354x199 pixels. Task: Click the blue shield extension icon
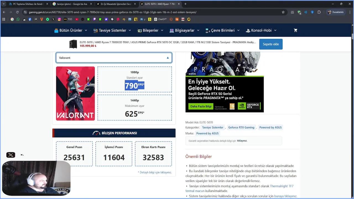click(312, 12)
